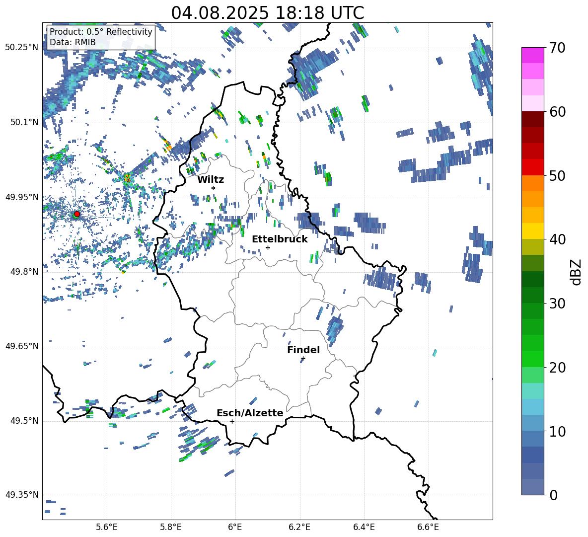Click the Findel station cross marker
This screenshot has height=537, width=588.
(x=303, y=359)
